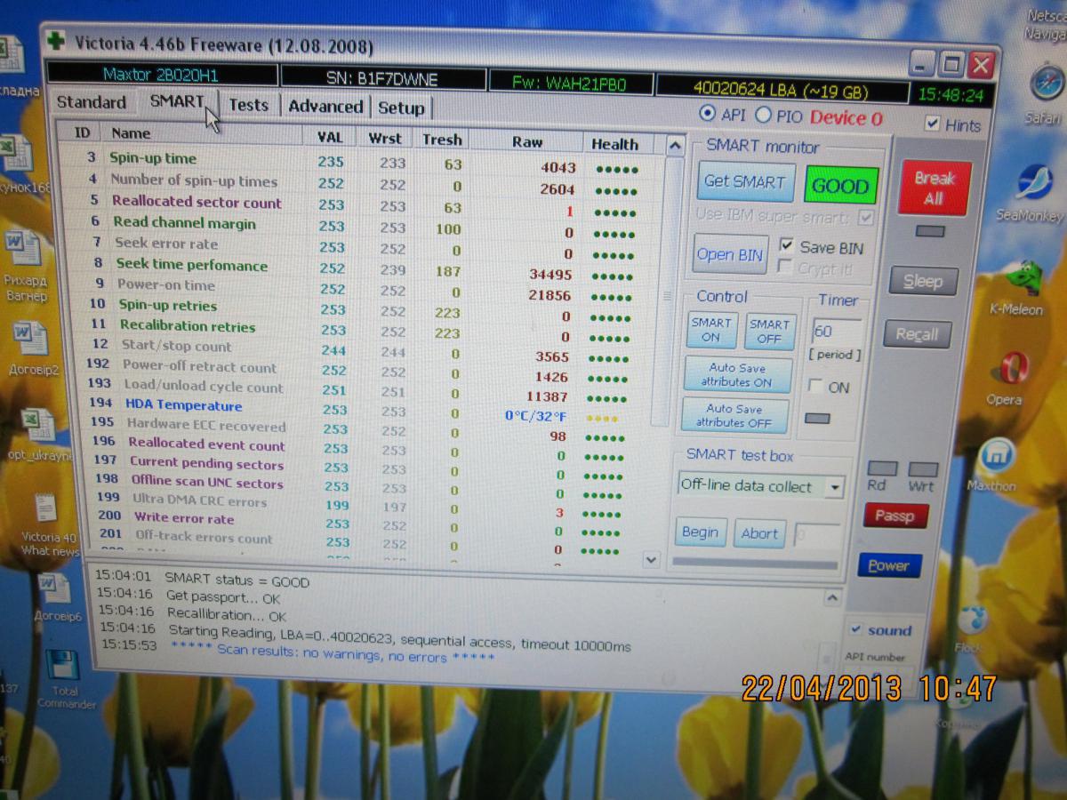Open the Advanced tab
This screenshot has height=800, width=1067.
[x=325, y=107]
